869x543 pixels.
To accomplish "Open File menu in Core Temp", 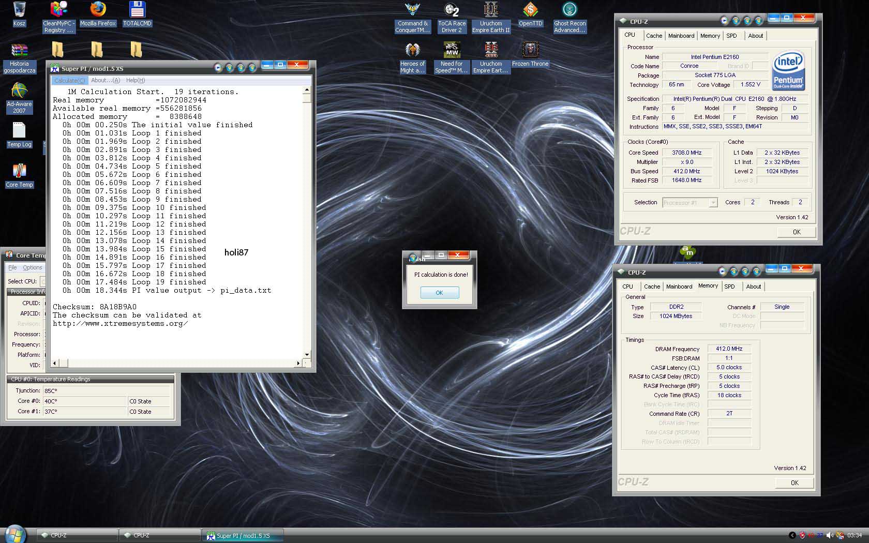I will point(12,267).
